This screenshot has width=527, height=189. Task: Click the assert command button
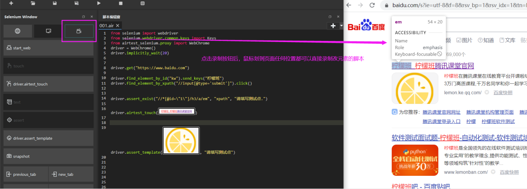coord(48,120)
